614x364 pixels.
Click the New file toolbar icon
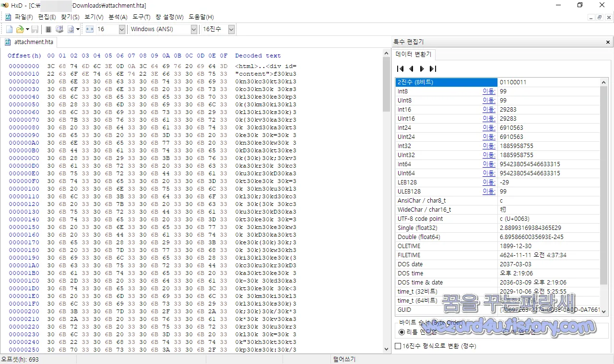coord(9,29)
